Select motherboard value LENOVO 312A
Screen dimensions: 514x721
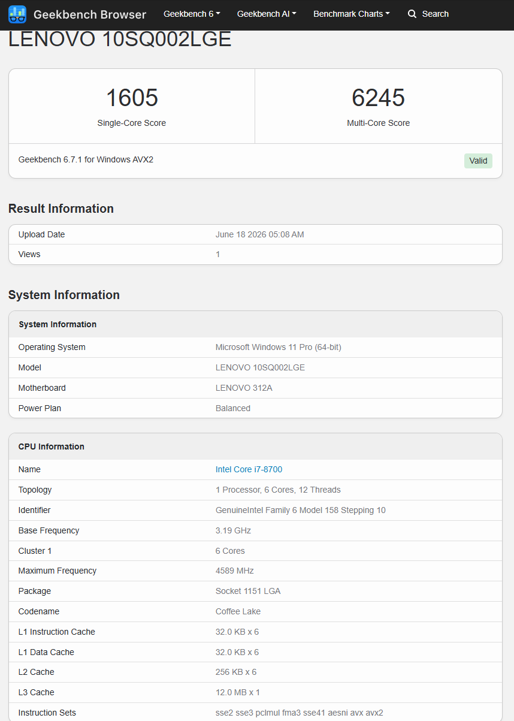244,388
